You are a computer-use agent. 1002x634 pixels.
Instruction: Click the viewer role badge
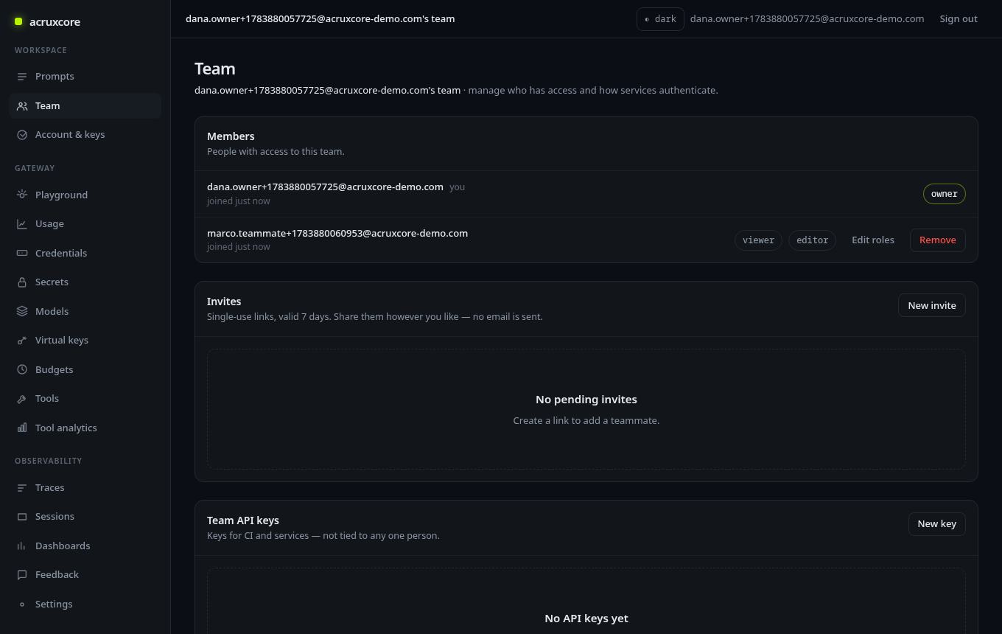[x=758, y=240]
